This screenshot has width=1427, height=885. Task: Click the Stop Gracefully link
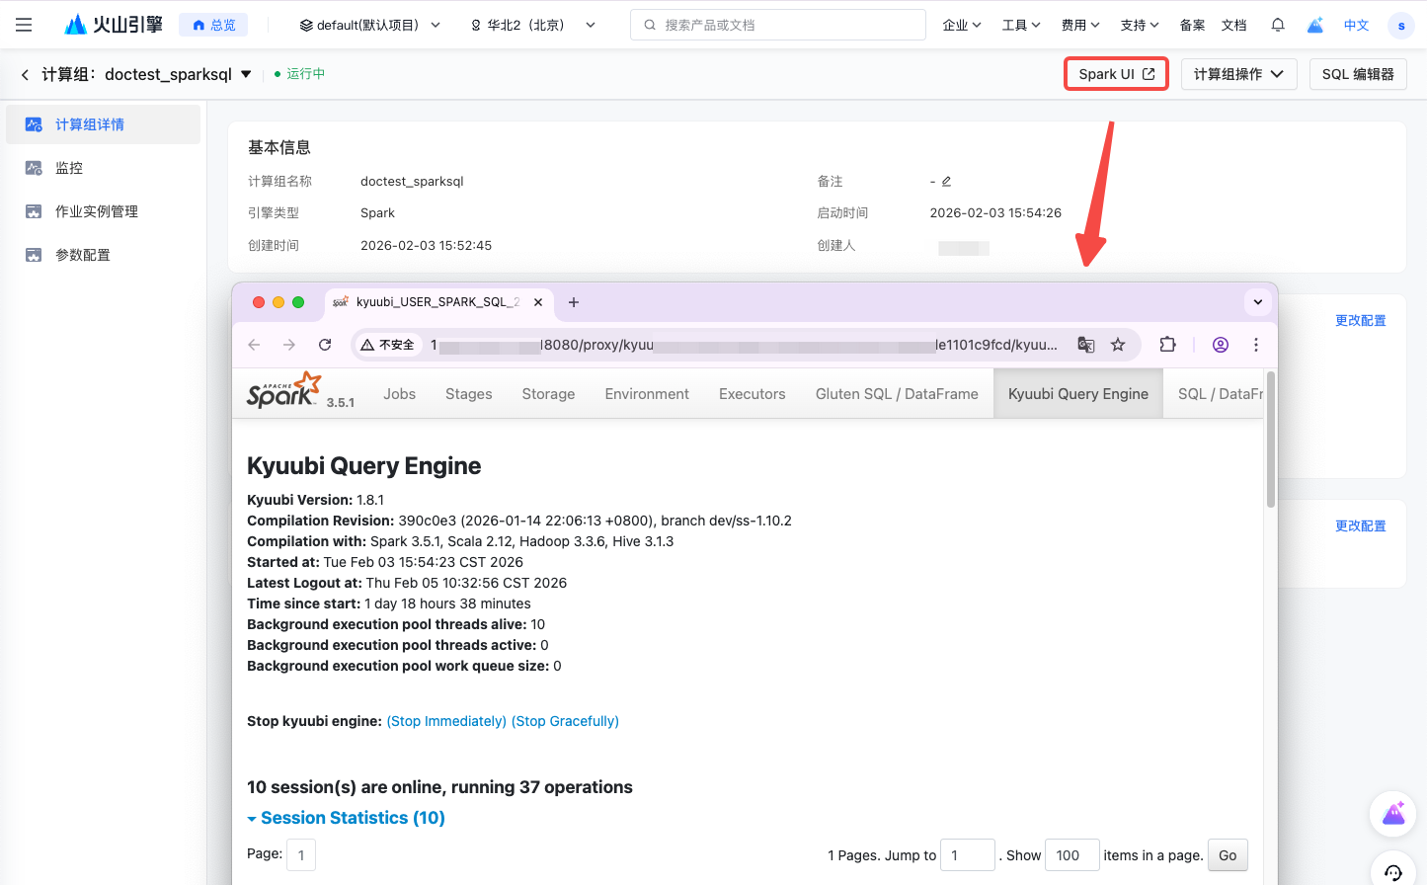click(565, 721)
